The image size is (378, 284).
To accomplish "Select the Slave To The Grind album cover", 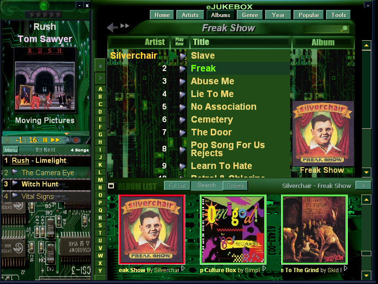I will point(314,230).
